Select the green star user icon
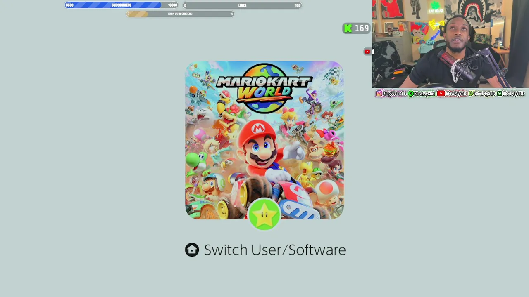Viewport: 529px width, 297px height. (x=264, y=214)
